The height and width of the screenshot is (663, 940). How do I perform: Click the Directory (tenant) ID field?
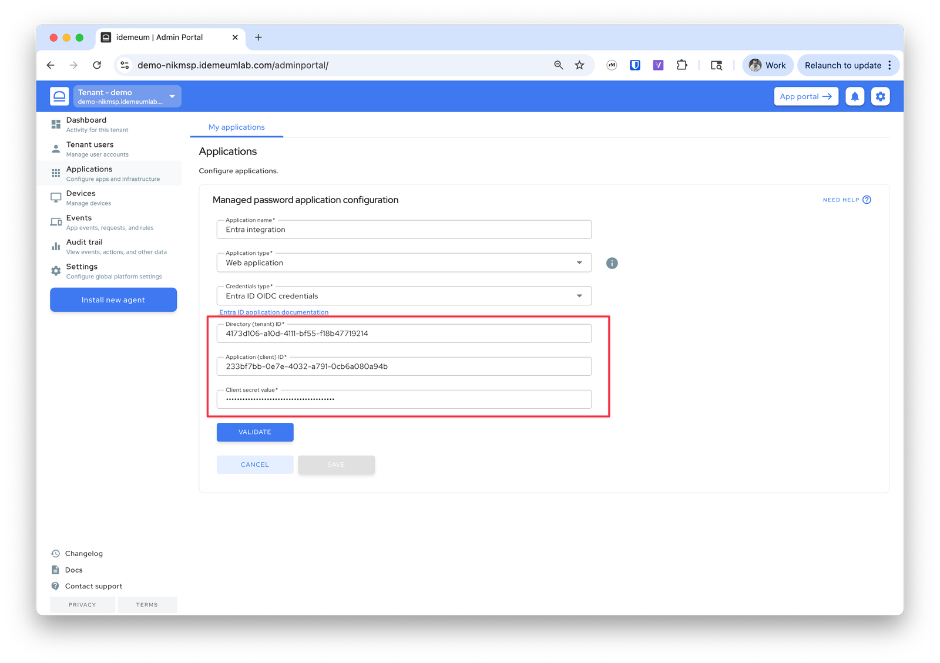[404, 334]
